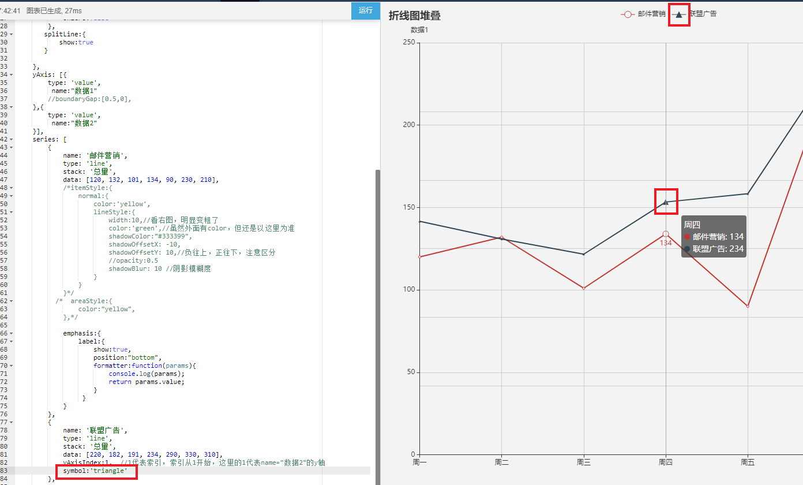Image resolution: width=803 pixels, height=485 pixels.
Task: Click the 周一 x-axis label
Action: 419,462
